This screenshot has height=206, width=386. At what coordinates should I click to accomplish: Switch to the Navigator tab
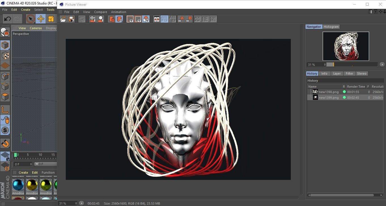(314, 27)
